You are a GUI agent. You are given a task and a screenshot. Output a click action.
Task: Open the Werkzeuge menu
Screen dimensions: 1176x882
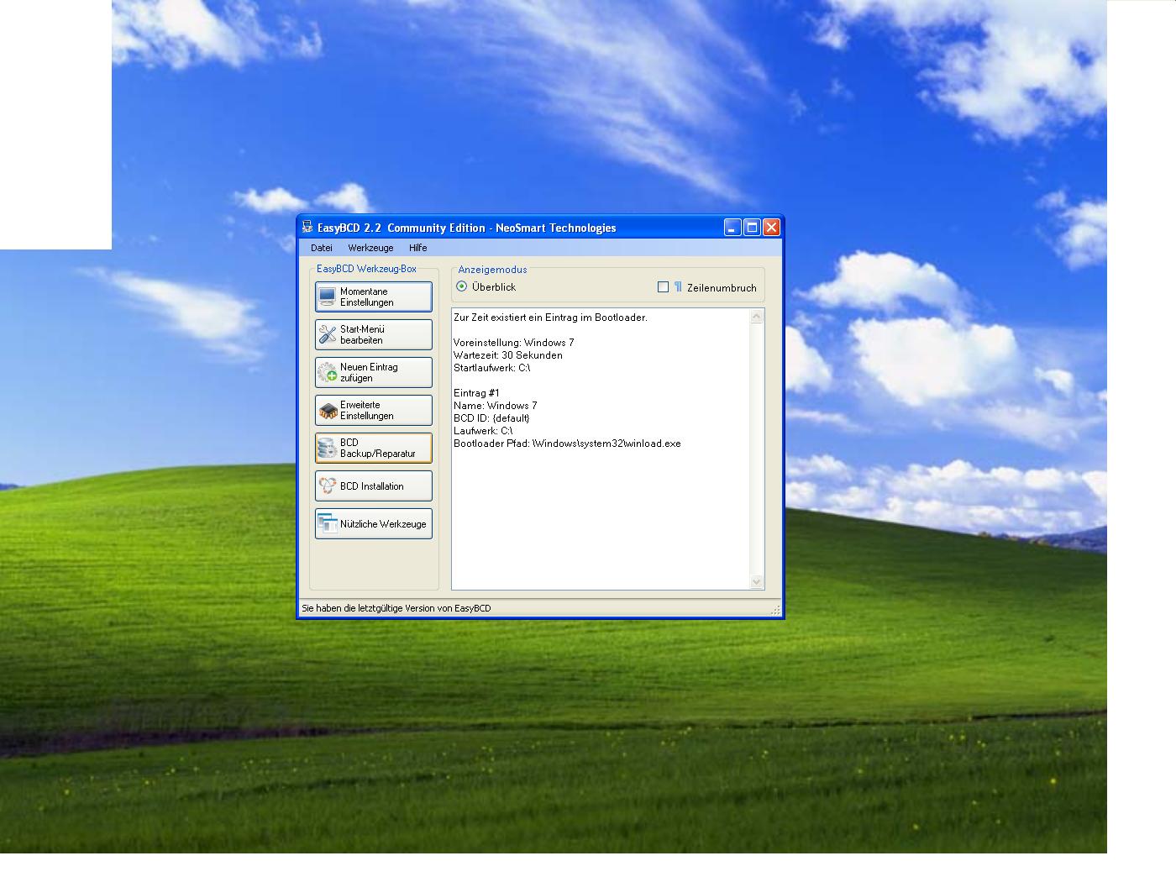coord(370,248)
